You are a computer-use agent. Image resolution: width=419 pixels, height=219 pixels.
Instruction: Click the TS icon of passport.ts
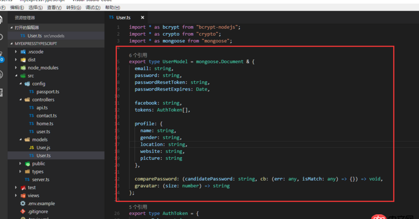(x=31, y=92)
